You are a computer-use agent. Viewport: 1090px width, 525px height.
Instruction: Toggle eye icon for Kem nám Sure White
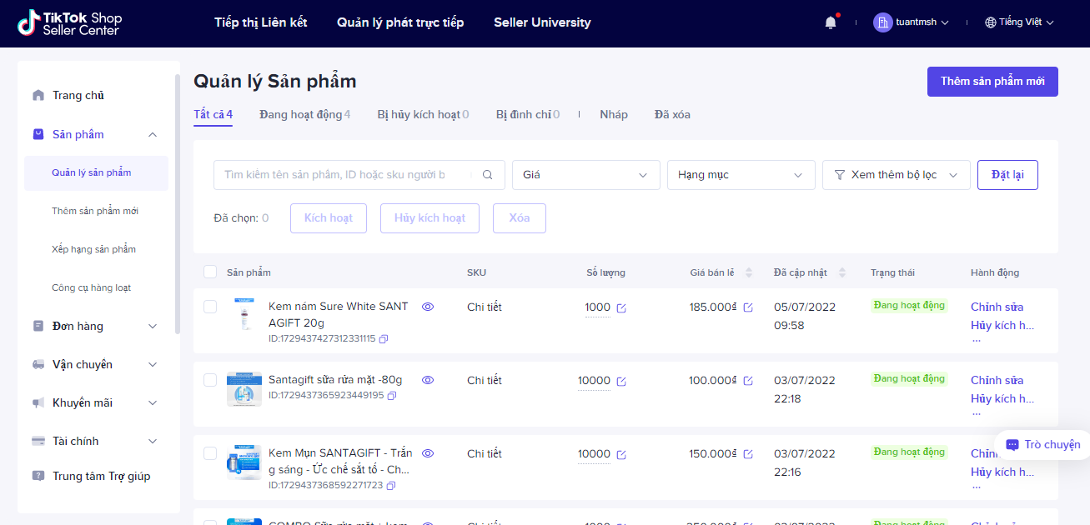(428, 307)
